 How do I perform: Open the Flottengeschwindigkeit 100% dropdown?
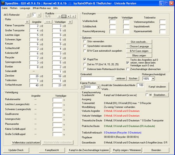click(x=153, y=78)
